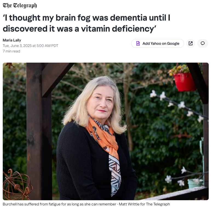This screenshot has height=209, width=212.
Task: Click the purple document-plus icon inside the button
Action: pyautogui.click(x=138, y=43)
